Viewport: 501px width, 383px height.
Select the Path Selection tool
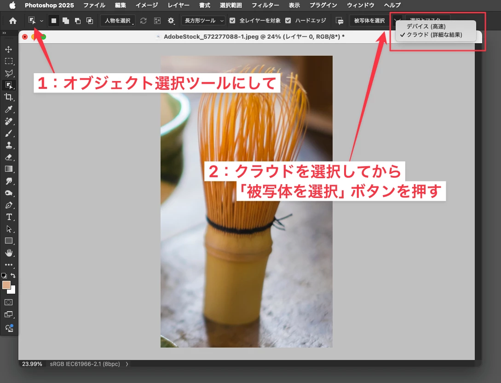tap(9, 229)
